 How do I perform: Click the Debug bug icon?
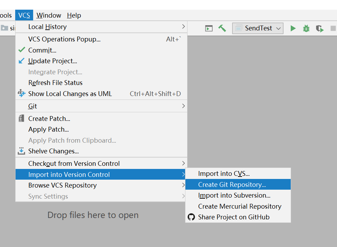click(306, 28)
